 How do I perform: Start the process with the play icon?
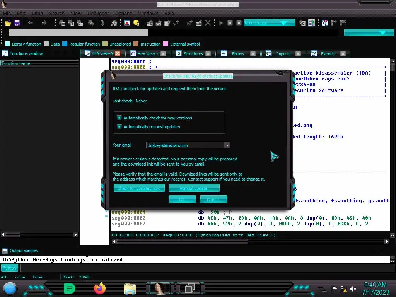pyautogui.click(x=221, y=23)
